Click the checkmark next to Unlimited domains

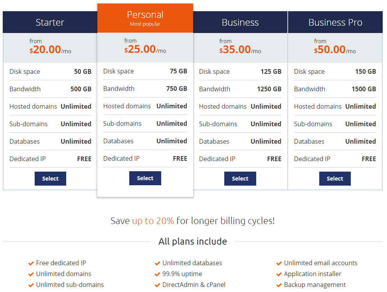(31, 274)
